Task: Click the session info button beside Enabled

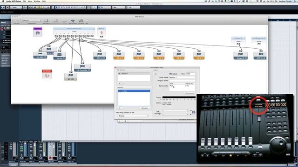Action: point(156,74)
